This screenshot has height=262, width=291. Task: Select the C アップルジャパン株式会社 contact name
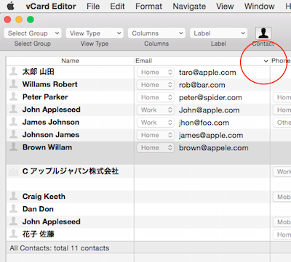[71, 171]
